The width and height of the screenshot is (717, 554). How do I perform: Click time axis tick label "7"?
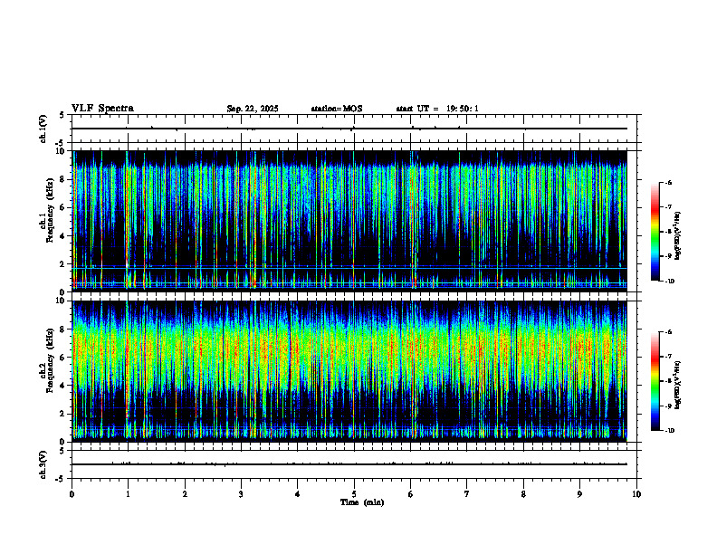[x=467, y=494]
